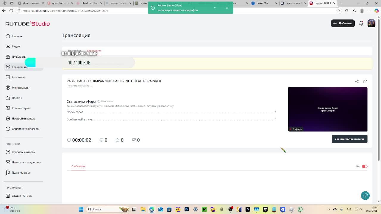Click the Статистика эфира heading
The width and height of the screenshot is (381, 214).
(x=81, y=102)
